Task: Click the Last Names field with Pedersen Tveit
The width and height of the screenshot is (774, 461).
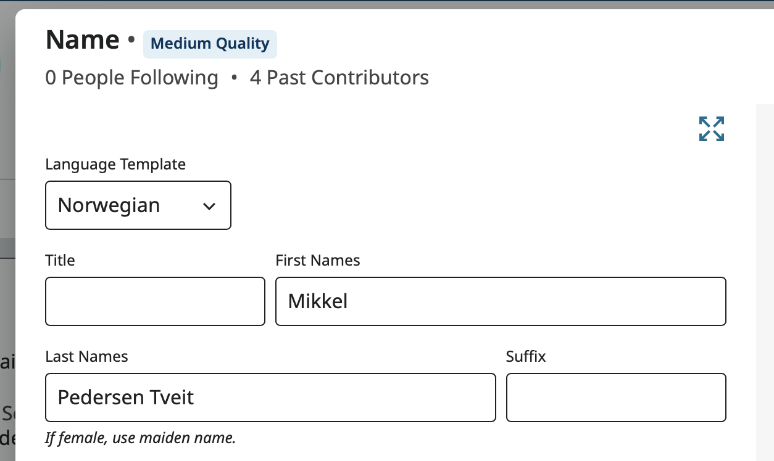Action: click(270, 398)
